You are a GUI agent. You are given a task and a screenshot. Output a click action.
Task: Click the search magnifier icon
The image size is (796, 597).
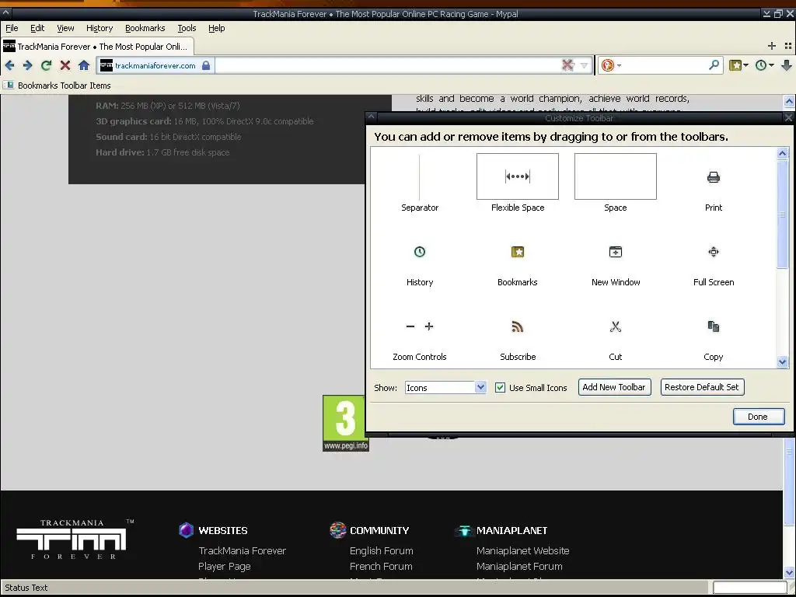[x=714, y=65]
